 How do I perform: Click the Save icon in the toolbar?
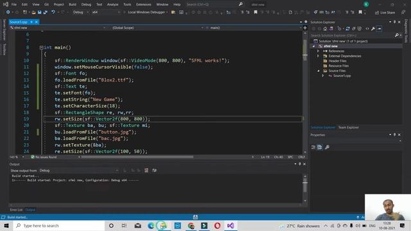40,12
